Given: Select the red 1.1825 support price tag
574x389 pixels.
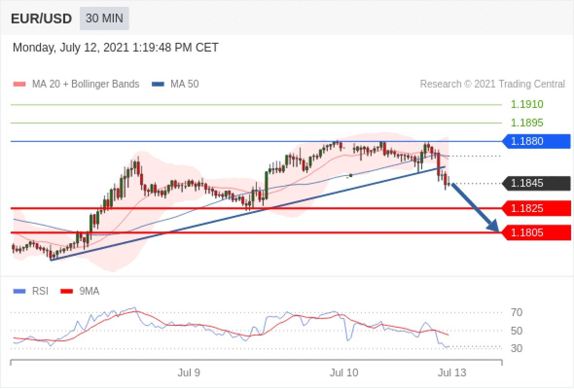Looking at the screenshot, I should coord(536,209).
